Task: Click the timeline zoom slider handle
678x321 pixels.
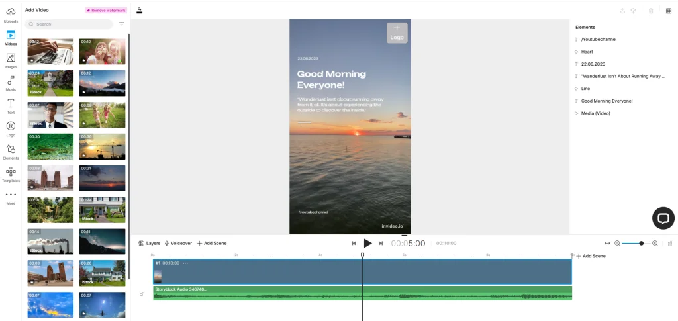Action: click(x=641, y=244)
